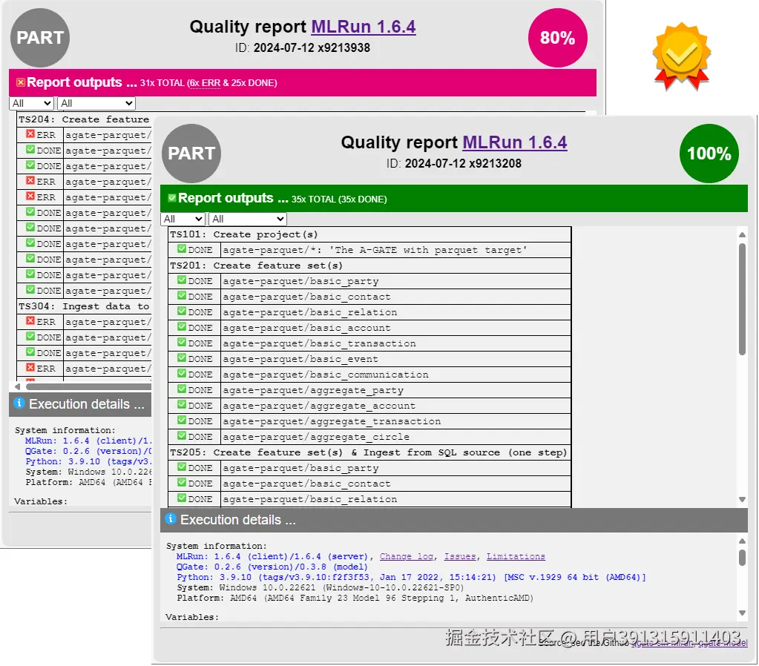759x666 pixels.
Task: Select the 'agate-parquet/basic_transaction' row text
Action: click(x=319, y=343)
